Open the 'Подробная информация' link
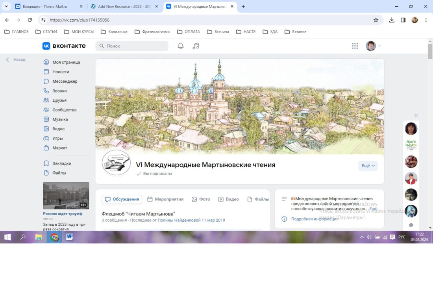This screenshot has width=433, height=304. (x=315, y=219)
